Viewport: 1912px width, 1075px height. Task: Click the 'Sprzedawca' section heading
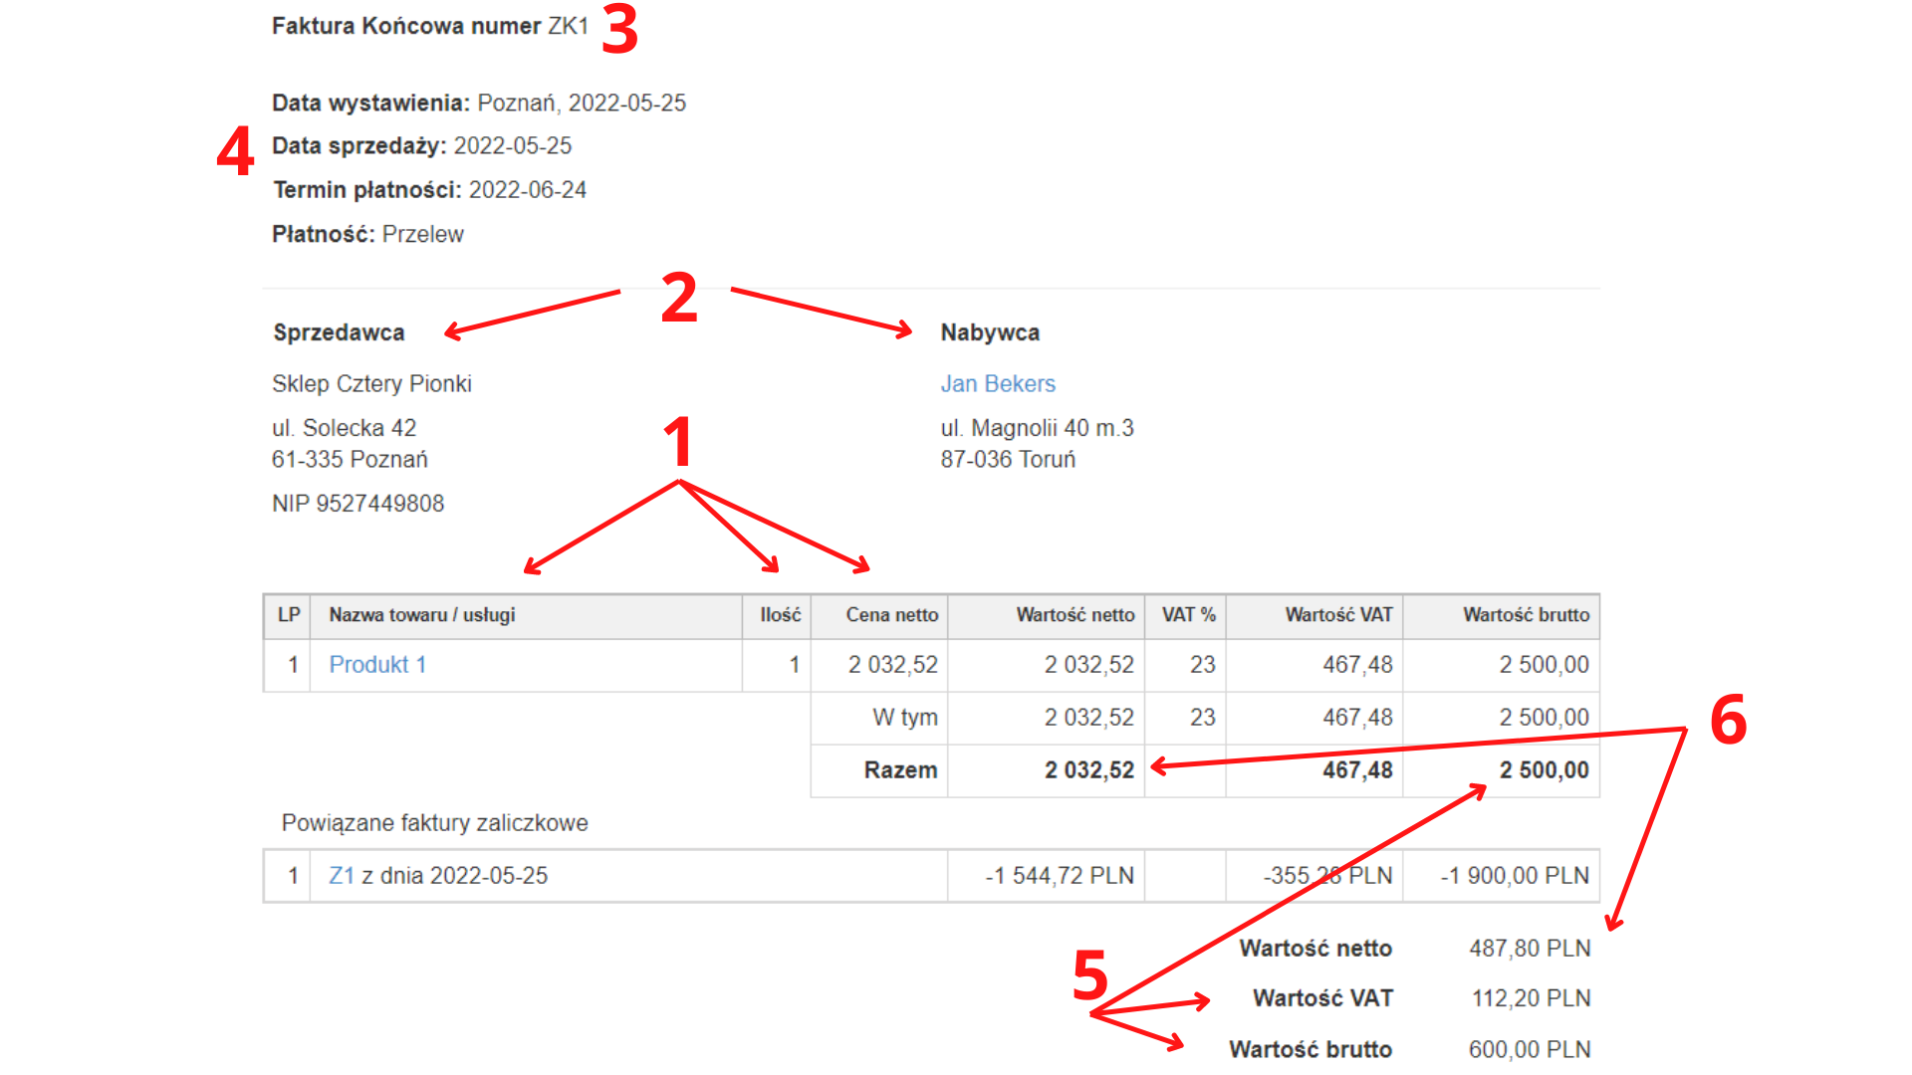pyautogui.click(x=339, y=332)
